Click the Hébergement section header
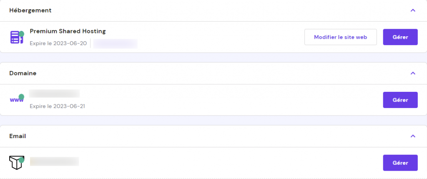This screenshot has height=179, width=427. 30,10
